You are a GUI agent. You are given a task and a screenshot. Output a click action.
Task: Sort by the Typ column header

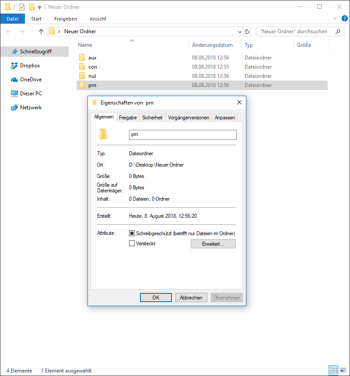click(248, 45)
